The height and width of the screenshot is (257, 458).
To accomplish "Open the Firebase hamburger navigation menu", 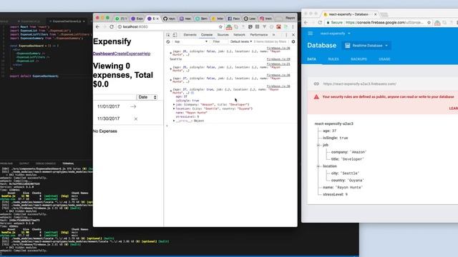I will [310, 34].
